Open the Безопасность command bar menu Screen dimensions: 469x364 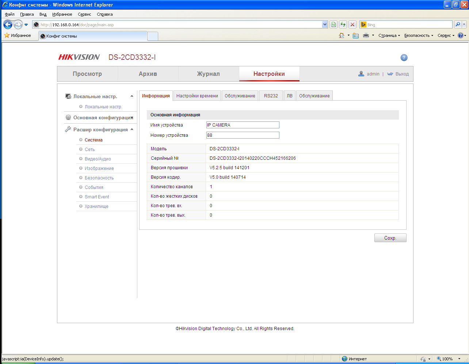point(419,35)
